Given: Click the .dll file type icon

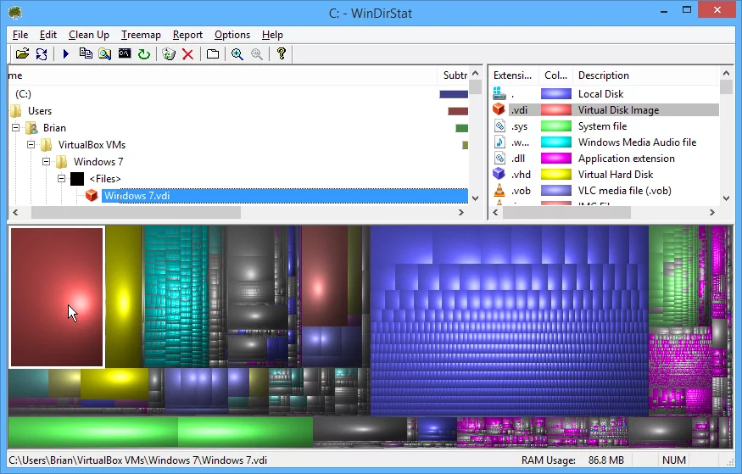Looking at the screenshot, I should (x=499, y=158).
